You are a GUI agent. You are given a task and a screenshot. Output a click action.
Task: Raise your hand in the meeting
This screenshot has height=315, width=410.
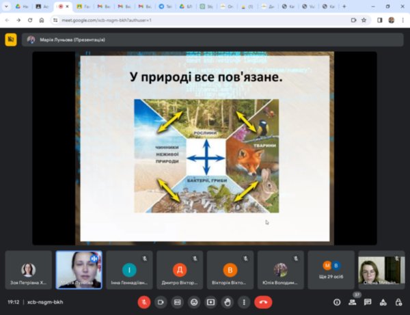click(228, 301)
